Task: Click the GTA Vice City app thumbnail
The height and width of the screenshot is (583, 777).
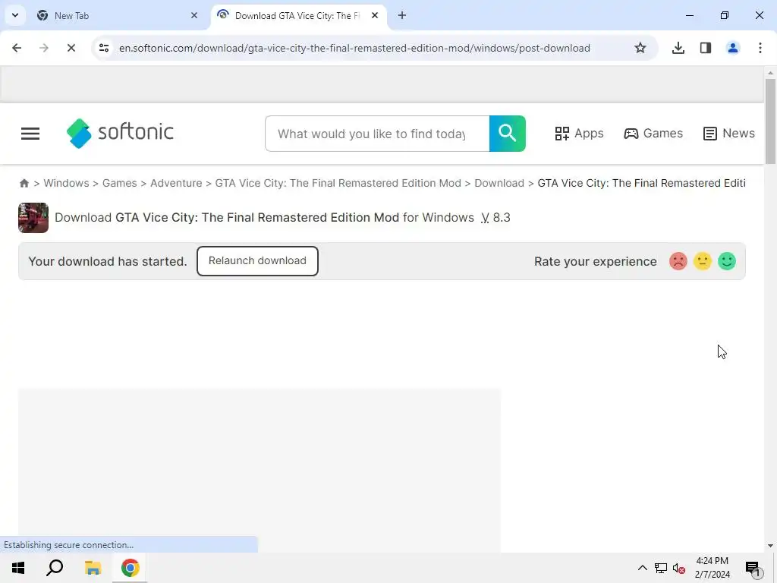Action: point(33,218)
